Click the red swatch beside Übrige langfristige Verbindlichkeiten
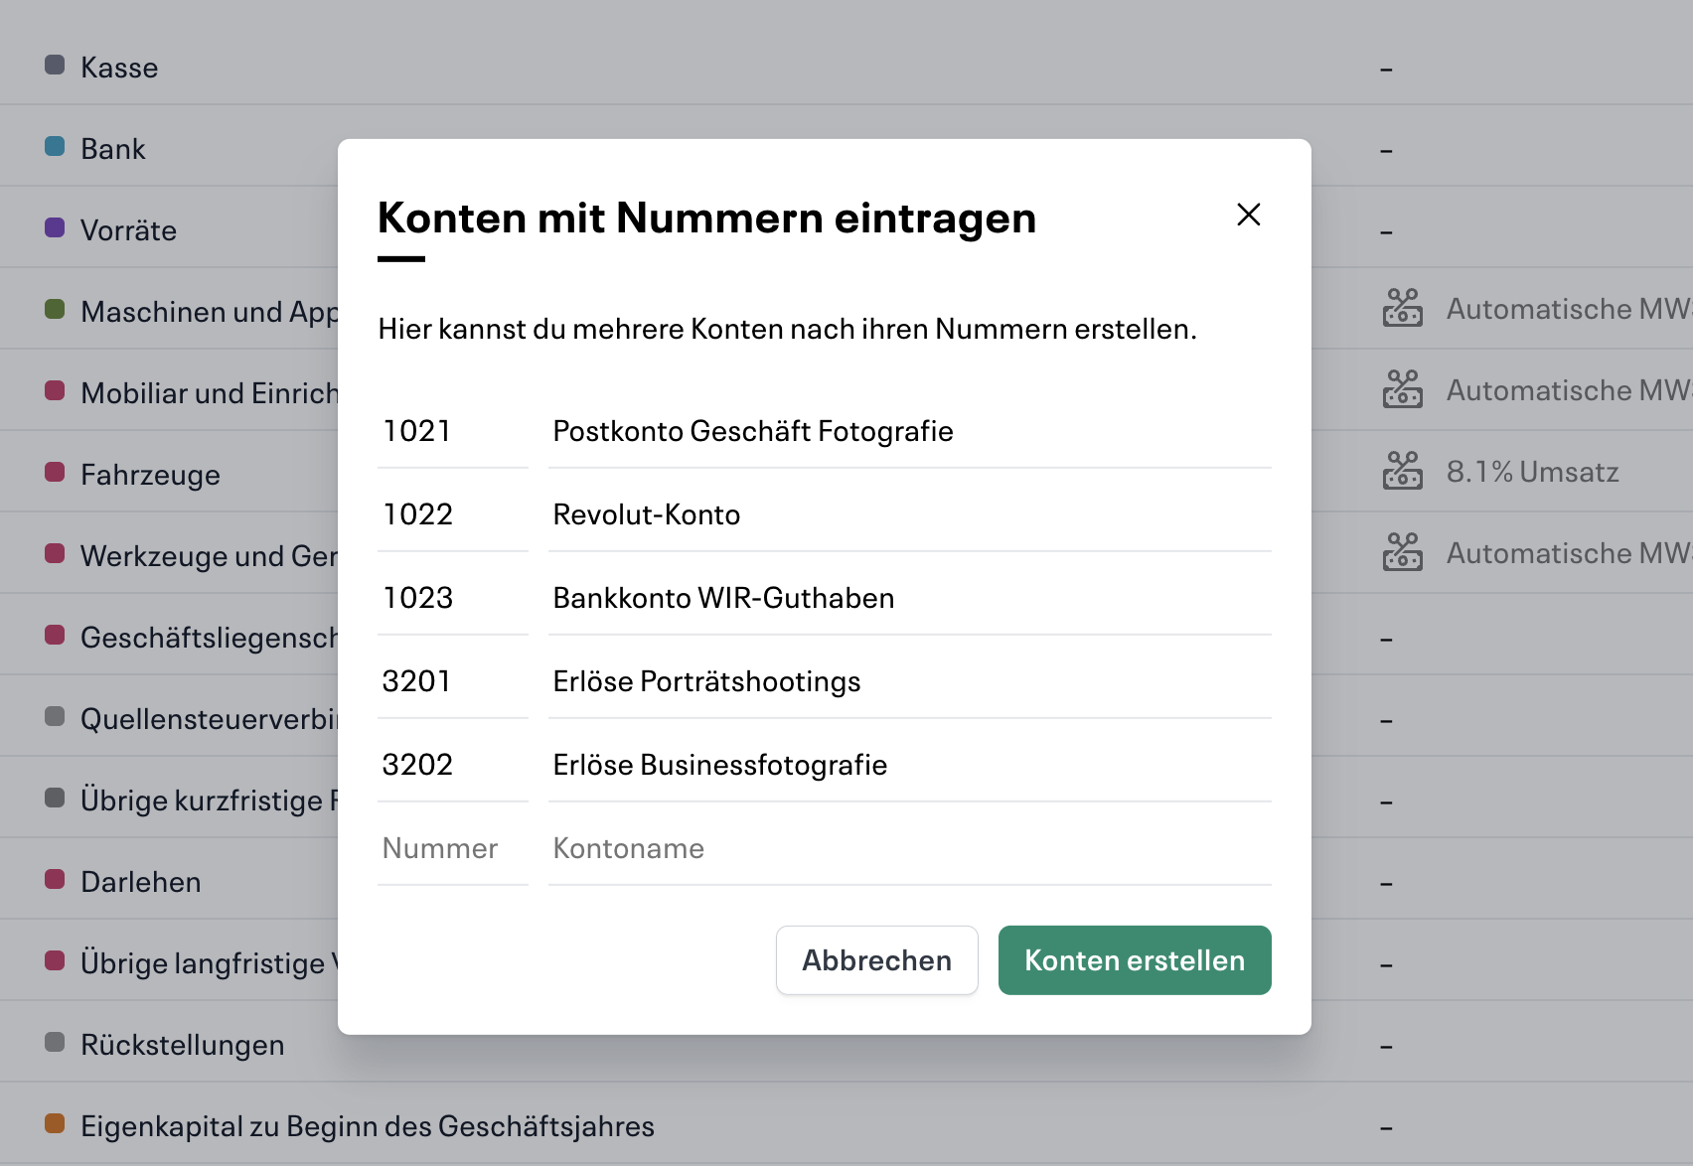Image resolution: width=1693 pixels, height=1166 pixels. (54, 961)
